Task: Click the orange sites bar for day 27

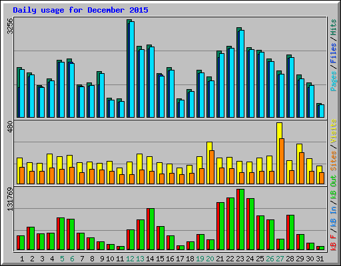Action: tap(282, 161)
